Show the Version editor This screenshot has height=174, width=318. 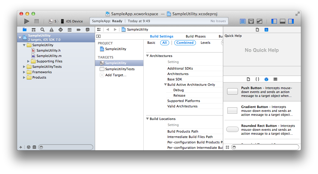[259, 21]
